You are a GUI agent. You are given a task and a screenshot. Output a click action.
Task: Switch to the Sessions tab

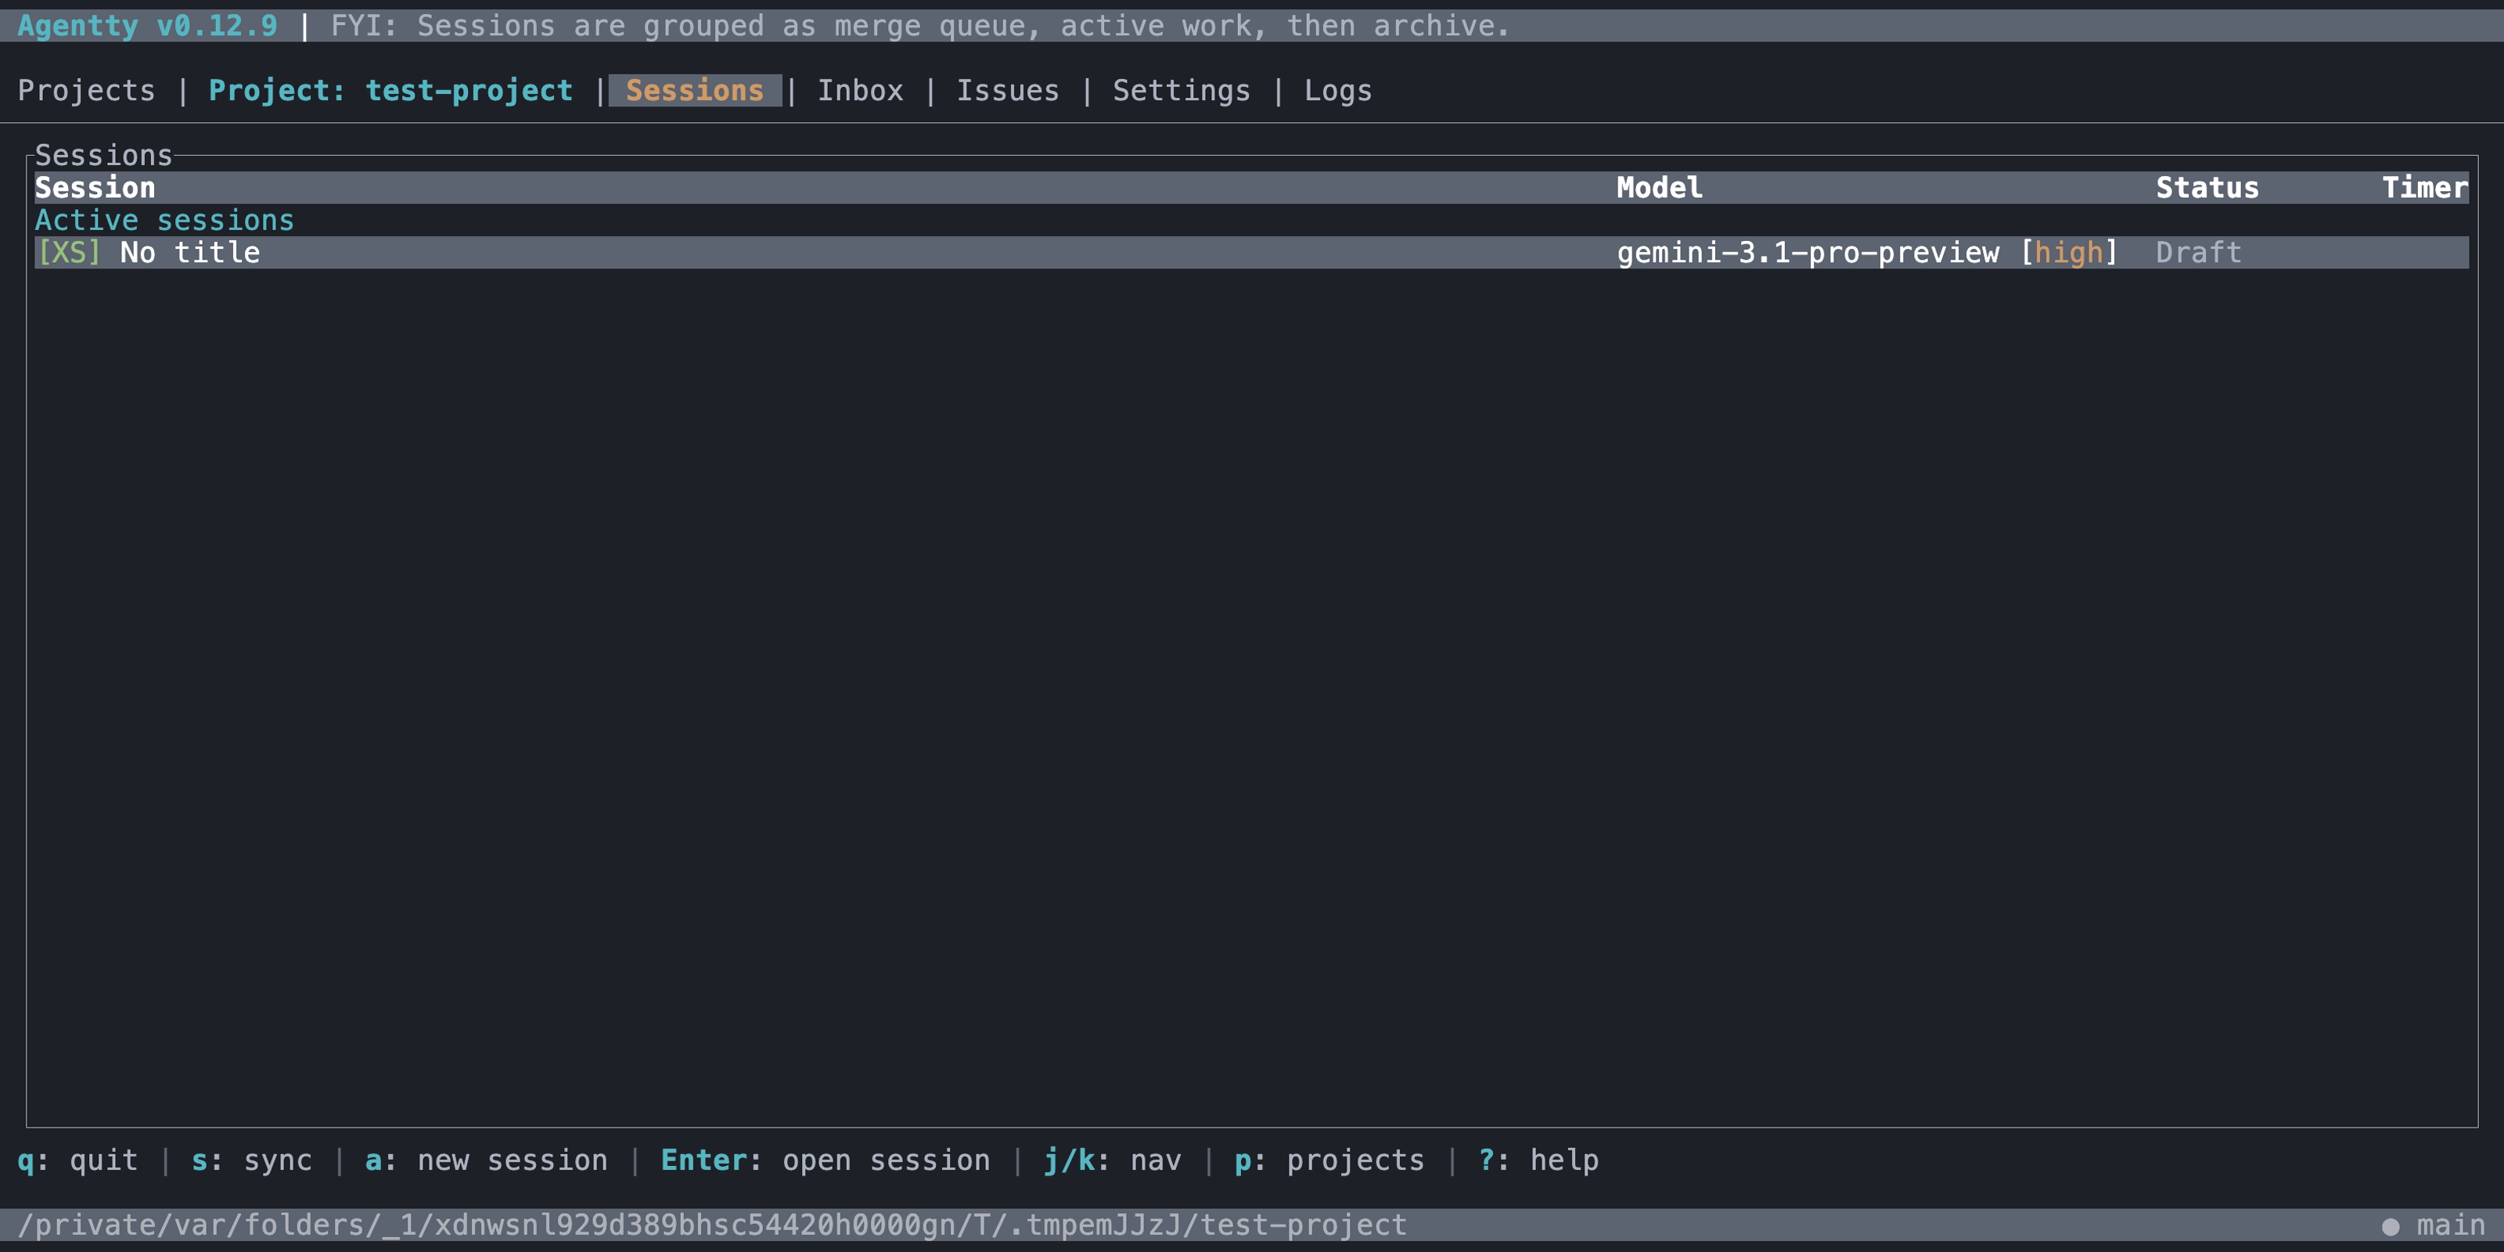[694, 91]
